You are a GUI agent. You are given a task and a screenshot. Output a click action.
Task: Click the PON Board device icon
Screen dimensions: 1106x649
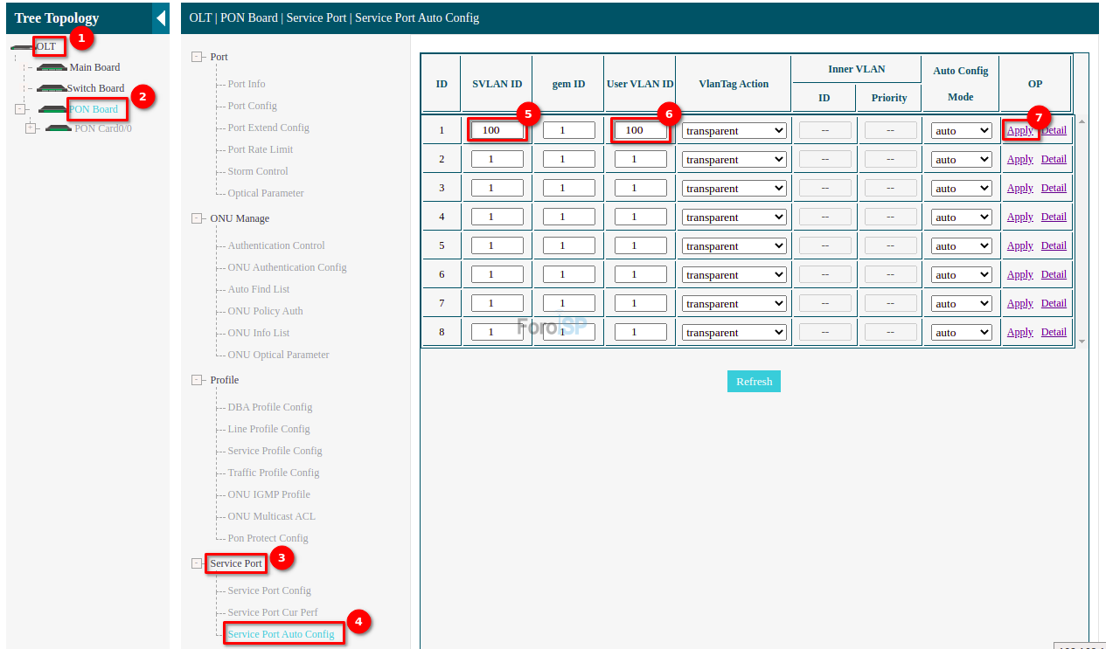[52, 109]
